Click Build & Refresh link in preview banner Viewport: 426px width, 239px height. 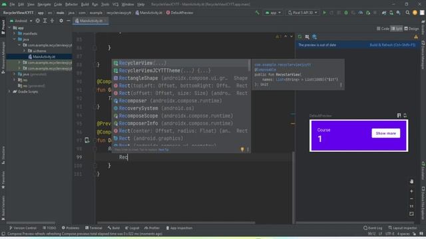pos(392,45)
